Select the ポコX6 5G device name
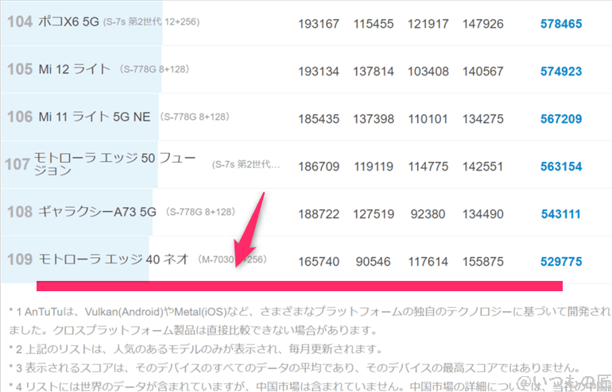Image resolution: width=612 pixels, height=392 pixels. pyautogui.click(x=68, y=21)
